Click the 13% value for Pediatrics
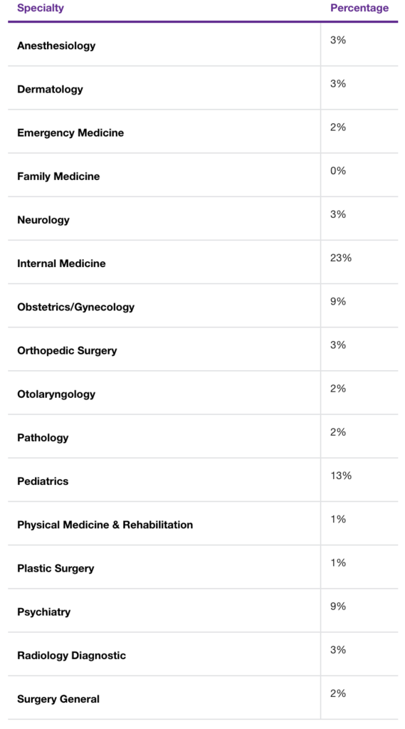 pos(341,476)
